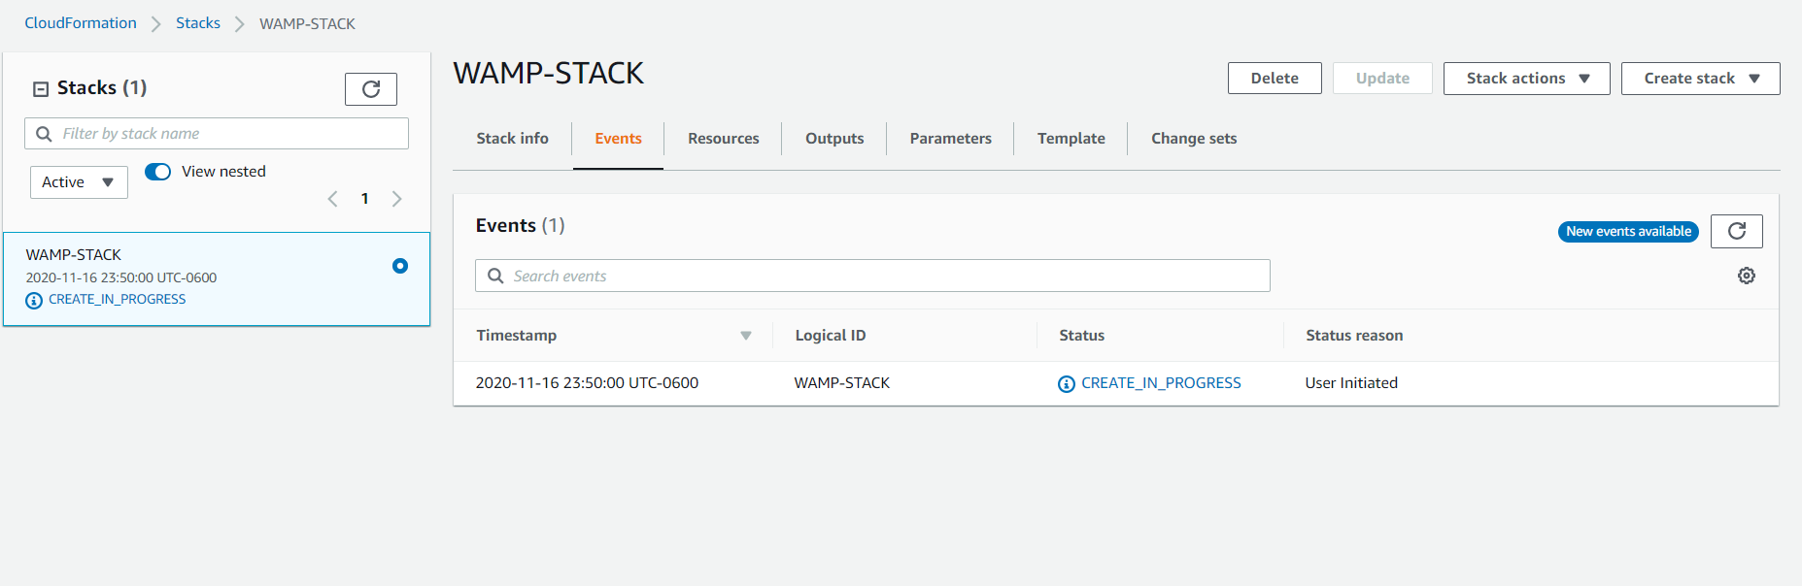This screenshot has height=586, width=1802.
Task: Select WAMP-STACK item in stacks list
Action: pyautogui.click(x=217, y=278)
